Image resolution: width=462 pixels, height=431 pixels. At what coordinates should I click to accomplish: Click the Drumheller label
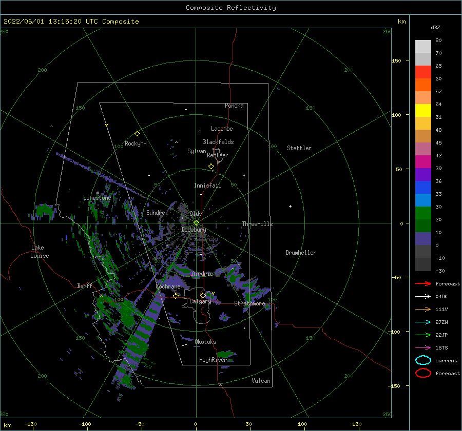coord(301,253)
